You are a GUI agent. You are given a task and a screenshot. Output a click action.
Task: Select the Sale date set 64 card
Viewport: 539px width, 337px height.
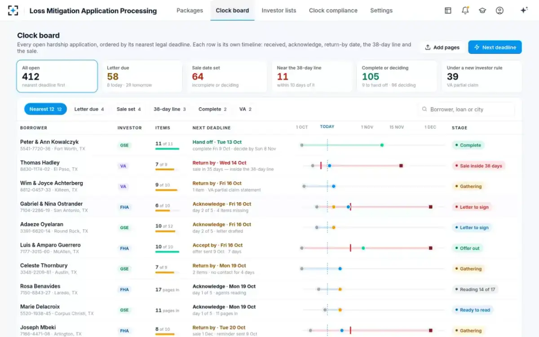227,76
